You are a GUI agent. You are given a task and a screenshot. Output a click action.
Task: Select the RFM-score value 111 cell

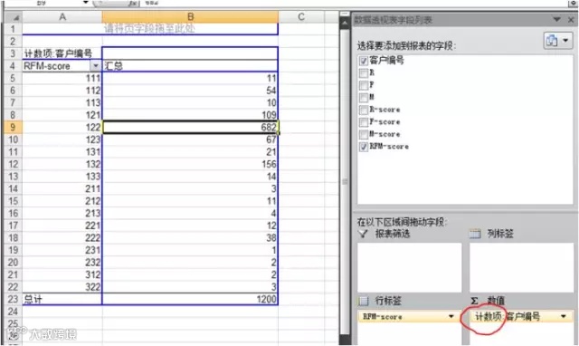pos(62,78)
